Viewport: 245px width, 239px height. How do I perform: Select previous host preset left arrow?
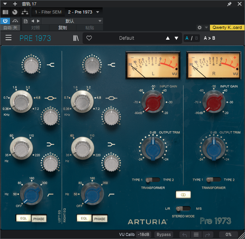[32, 21]
